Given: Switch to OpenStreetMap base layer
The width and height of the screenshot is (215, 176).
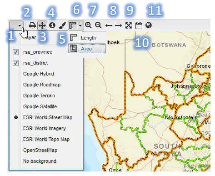Looking at the screenshot, I should [40, 150].
